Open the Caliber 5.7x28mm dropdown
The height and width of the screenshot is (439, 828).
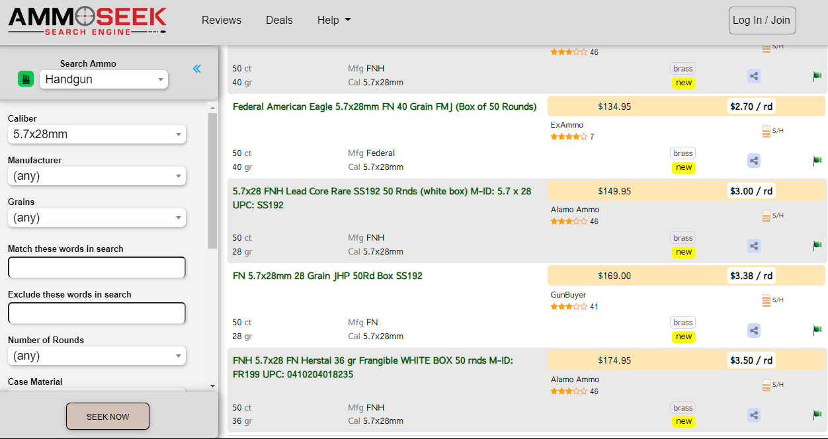[x=97, y=134]
